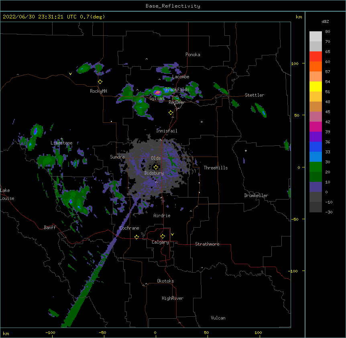Viewport: 346px width, 338px height.
Task: Click the strong echo core near Sylvan
Action: tap(157, 92)
